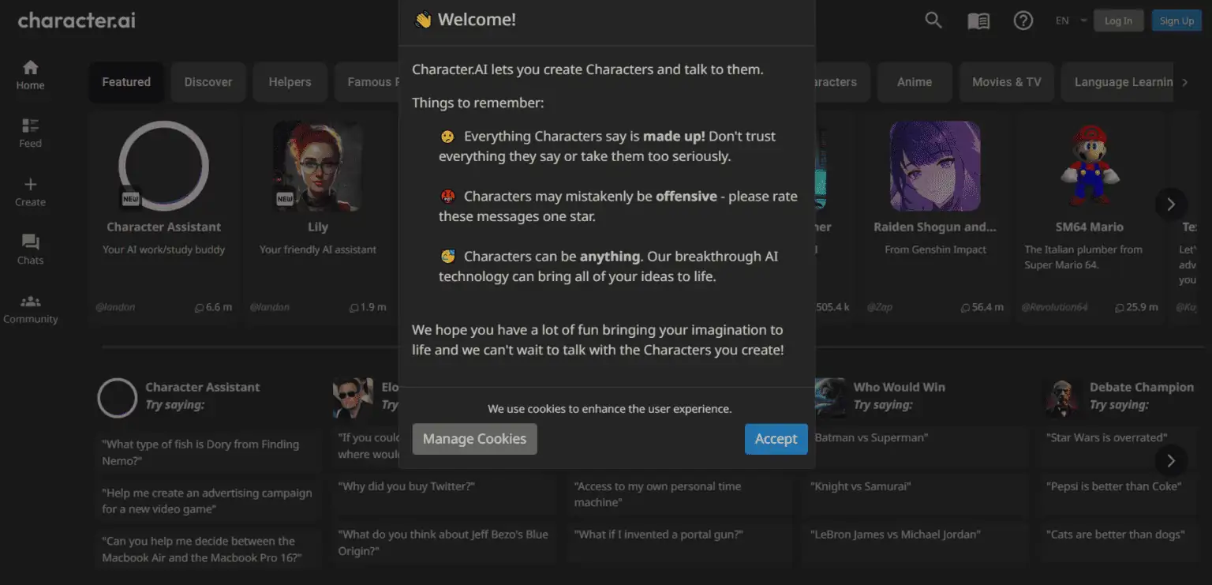The height and width of the screenshot is (585, 1212).
Task: Open Community in the sidebar
Action: (30, 309)
